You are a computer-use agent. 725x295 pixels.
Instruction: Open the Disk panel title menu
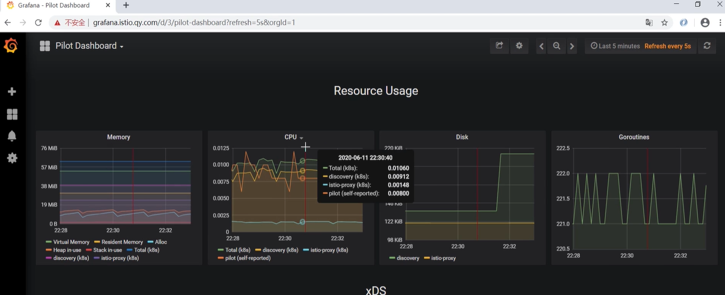point(462,137)
